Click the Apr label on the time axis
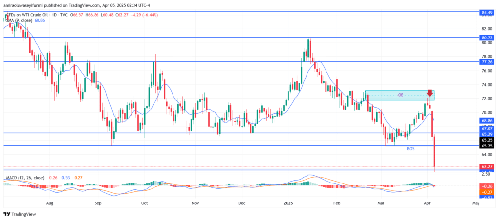Screen dimensions: 499x220 [x=427, y=202]
